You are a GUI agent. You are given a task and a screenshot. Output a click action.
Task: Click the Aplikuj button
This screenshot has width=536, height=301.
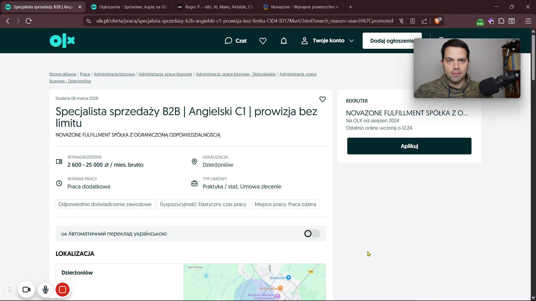click(x=409, y=146)
